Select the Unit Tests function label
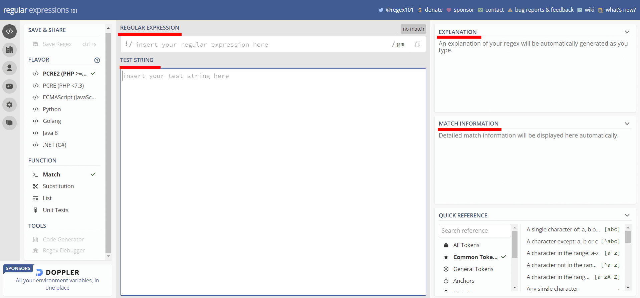The image size is (640, 298). pyautogui.click(x=55, y=210)
